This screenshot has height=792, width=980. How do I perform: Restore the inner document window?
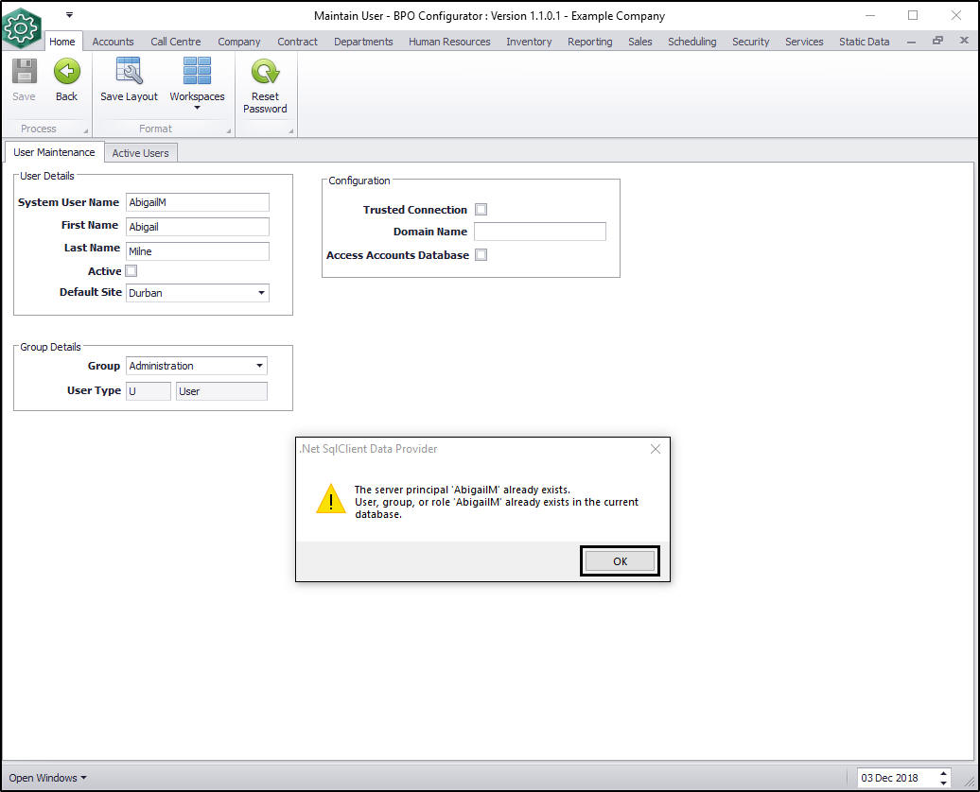click(x=937, y=41)
